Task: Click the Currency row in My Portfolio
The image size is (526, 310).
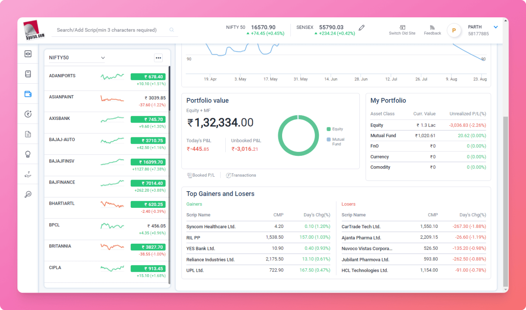Action: coord(428,157)
